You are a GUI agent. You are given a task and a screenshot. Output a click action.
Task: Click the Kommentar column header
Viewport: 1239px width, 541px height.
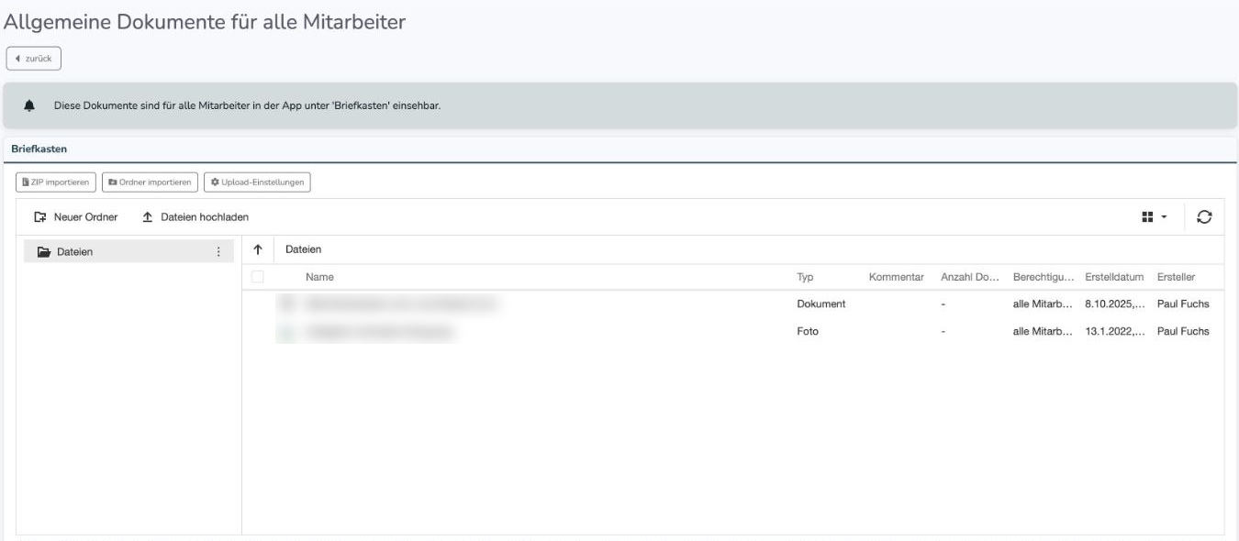pyautogui.click(x=896, y=277)
